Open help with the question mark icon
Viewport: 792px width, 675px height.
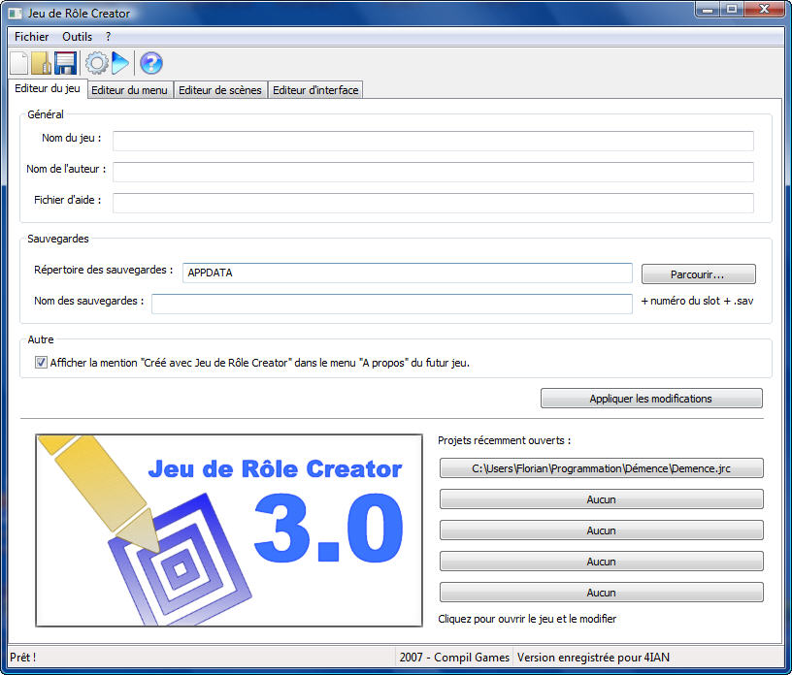coord(151,63)
